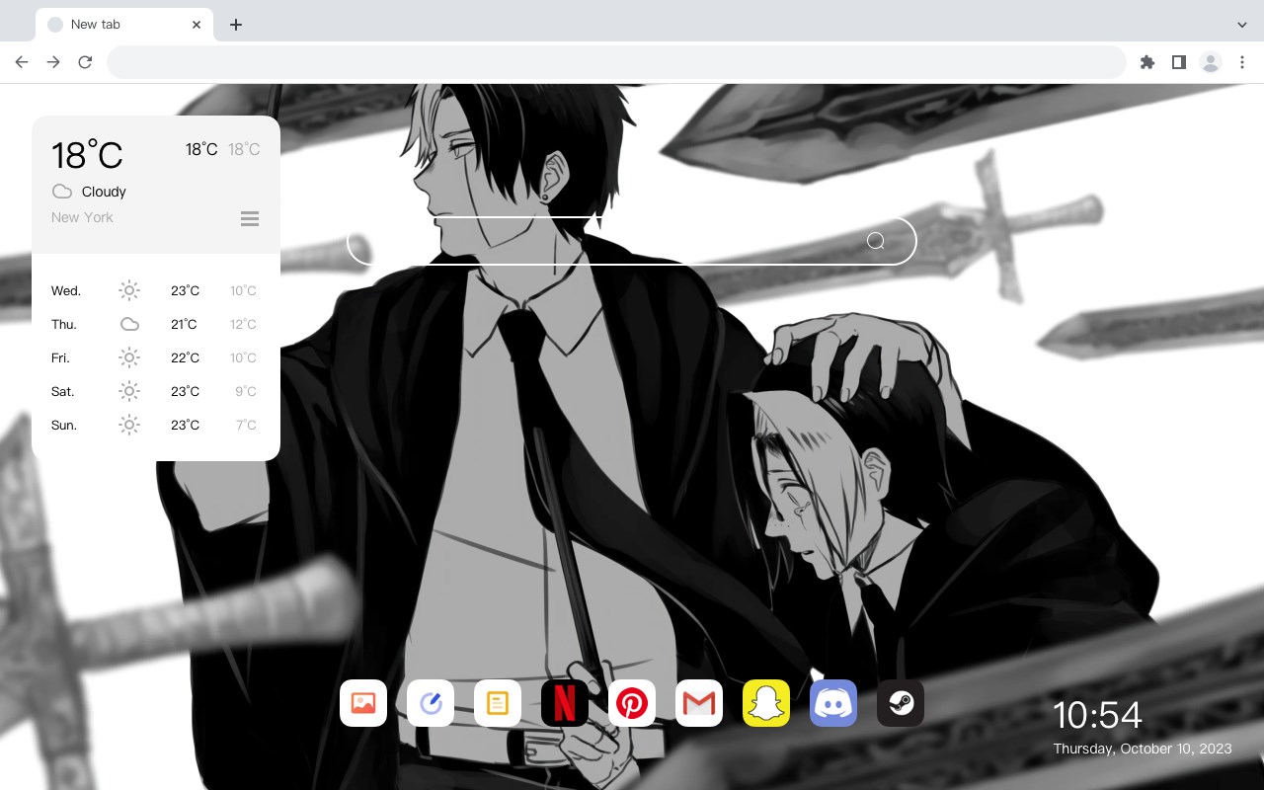
Task: Click the Wednesday sunny weather icon
Action: click(129, 290)
